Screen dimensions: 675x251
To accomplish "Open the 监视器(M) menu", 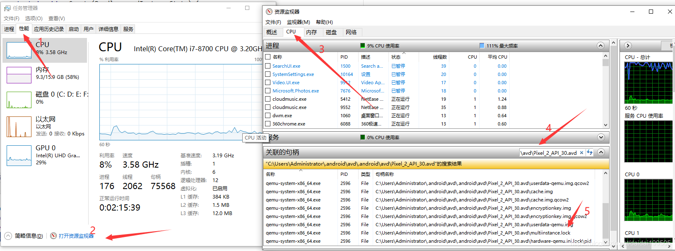I will pyautogui.click(x=299, y=22).
